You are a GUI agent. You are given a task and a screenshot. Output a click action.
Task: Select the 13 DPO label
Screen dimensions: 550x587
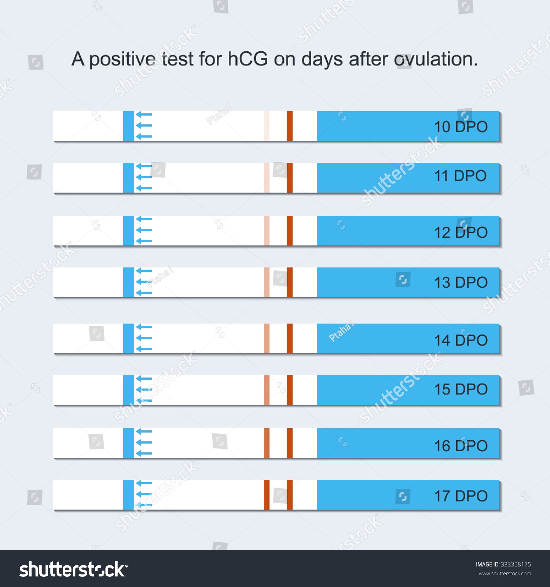point(461,282)
